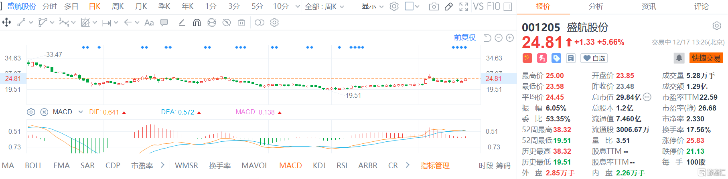Select the wave pattern drawing tool
Image resolution: width=728 pixels, height=179 pixels.
pos(63,22)
